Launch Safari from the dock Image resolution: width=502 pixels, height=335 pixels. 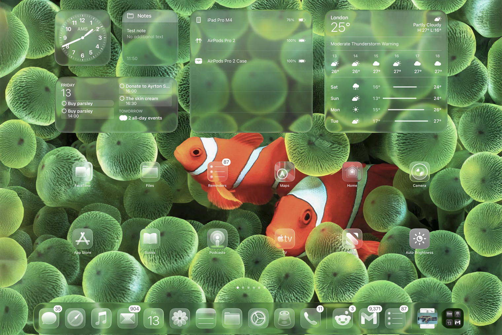(75, 318)
